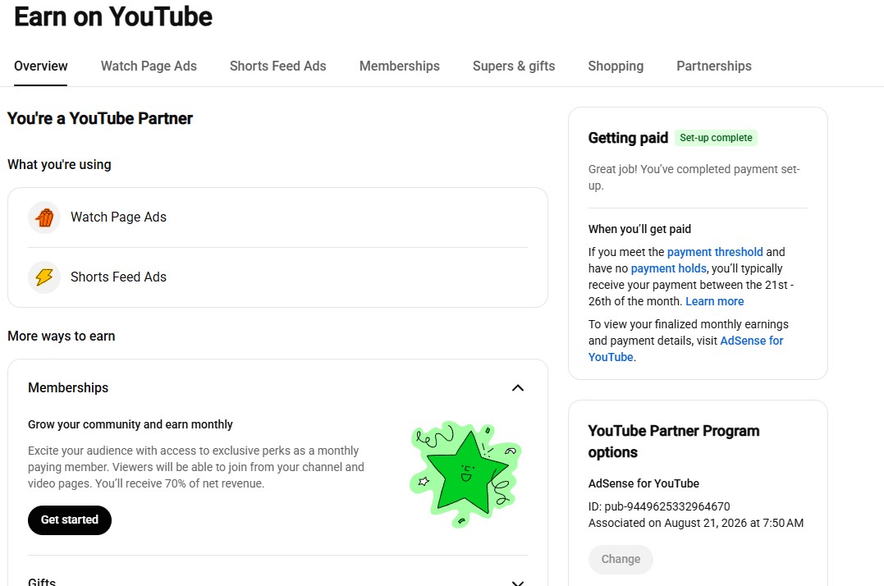
Task: Click Get started for Memberships
Action: click(69, 520)
